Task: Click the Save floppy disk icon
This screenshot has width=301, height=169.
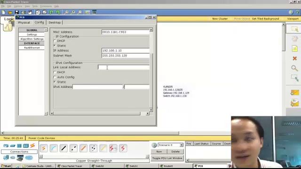Action: (x=17, y=13)
